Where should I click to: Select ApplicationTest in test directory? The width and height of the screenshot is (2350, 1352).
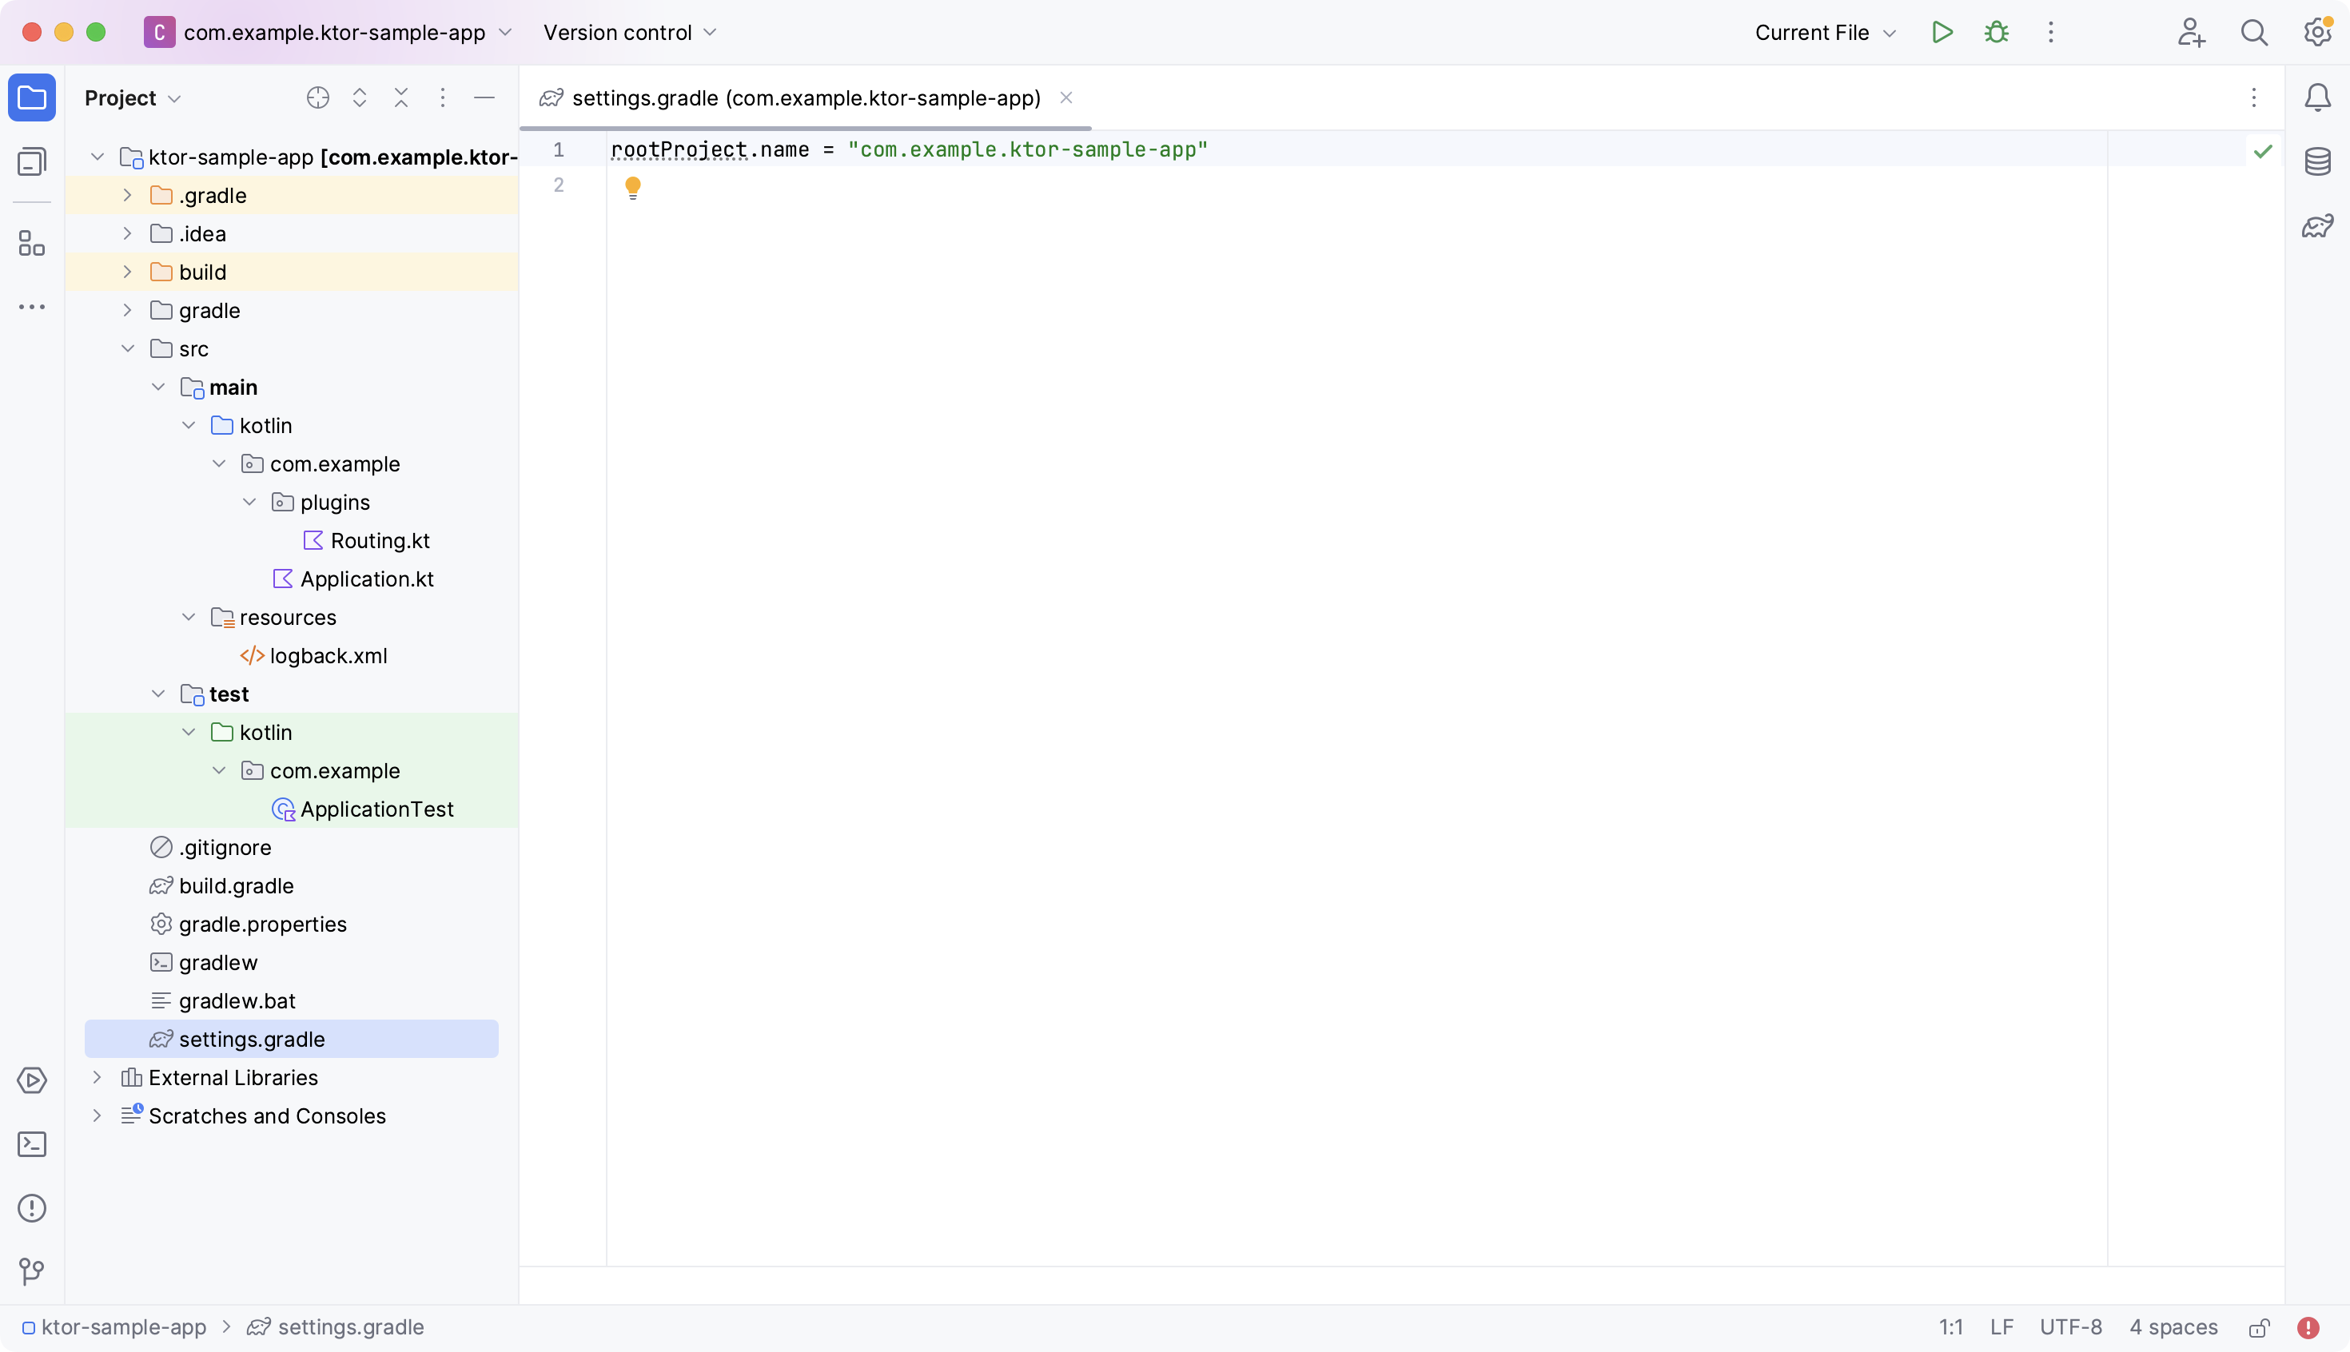pyautogui.click(x=374, y=807)
